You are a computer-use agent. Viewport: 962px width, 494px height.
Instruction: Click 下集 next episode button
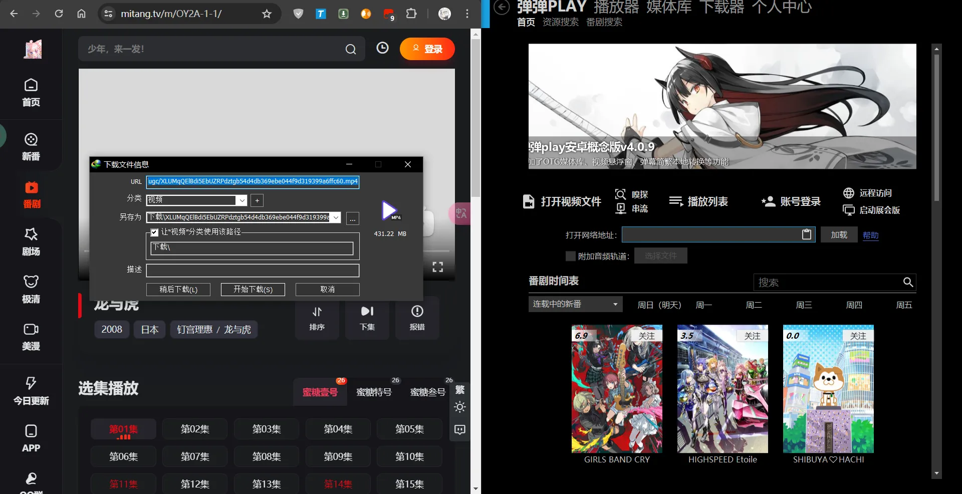(367, 318)
